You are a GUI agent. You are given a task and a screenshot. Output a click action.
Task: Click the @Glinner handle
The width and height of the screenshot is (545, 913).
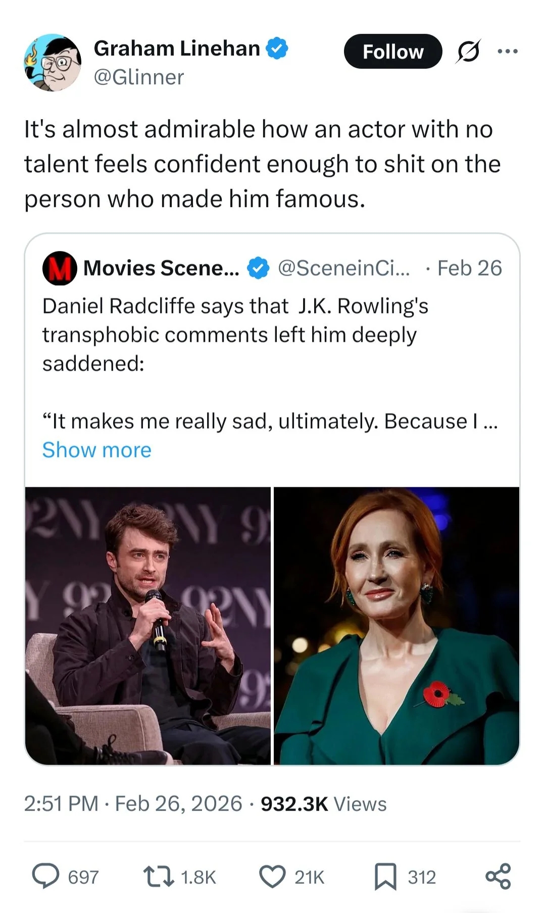click(x=139, y=77)
